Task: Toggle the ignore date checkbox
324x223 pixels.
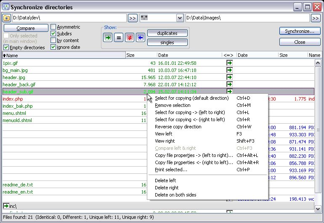Action: (53, 47)
